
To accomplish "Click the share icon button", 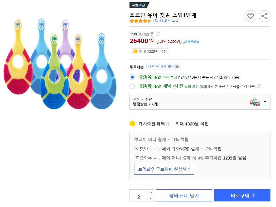I will [x=264, y=16].
